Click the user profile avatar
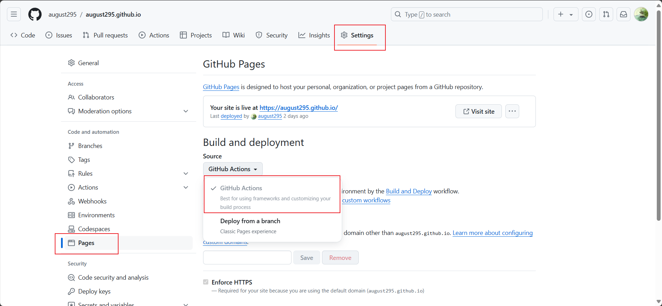Viewport: 662px width, 306px height. [641, 14]
